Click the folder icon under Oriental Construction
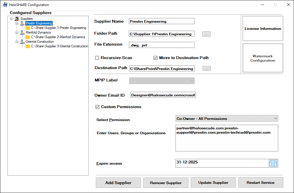Image resolution: width=294 pixels, height=193 pixels. point(27,46)
